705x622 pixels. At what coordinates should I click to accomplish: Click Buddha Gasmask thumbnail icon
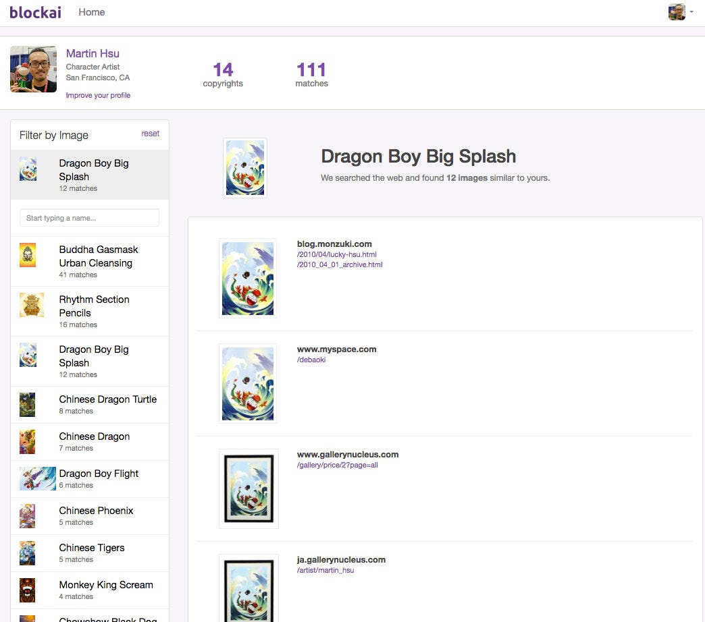(x=28, y=255)
